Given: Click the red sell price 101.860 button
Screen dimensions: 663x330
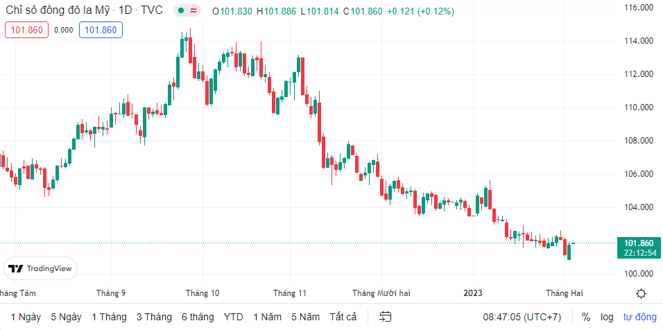Looking at the screenshot, I should point(27,30).
